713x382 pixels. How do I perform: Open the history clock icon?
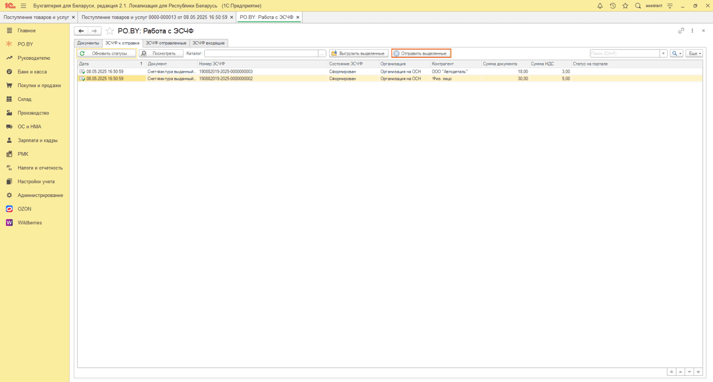tap(613, 6)
